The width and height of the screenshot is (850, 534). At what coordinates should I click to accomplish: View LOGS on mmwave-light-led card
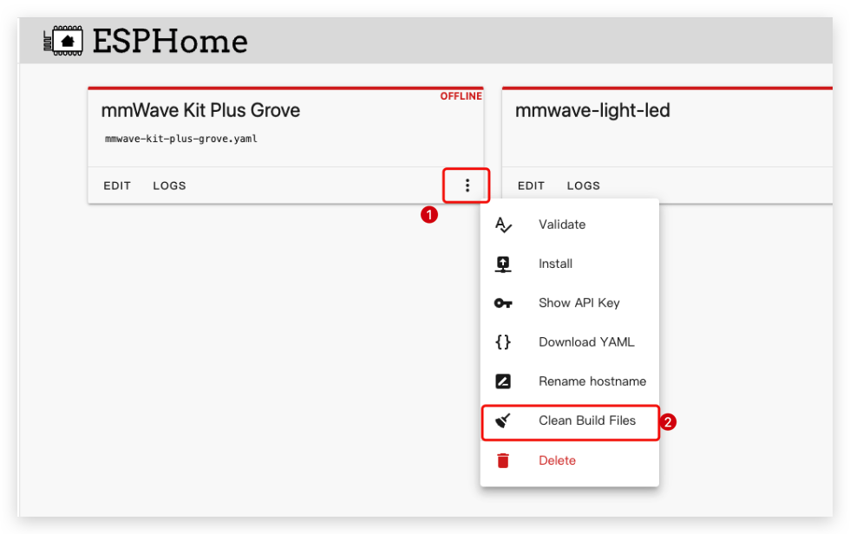point(583,186)
